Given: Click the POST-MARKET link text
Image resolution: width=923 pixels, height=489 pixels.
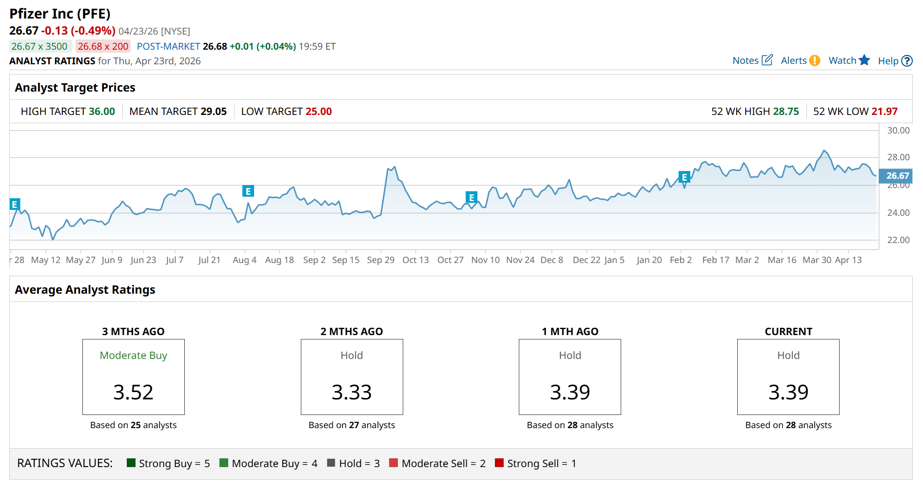Looking at the screenshot, I should 168,46.
